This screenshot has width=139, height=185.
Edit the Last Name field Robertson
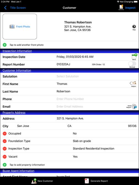63,91
